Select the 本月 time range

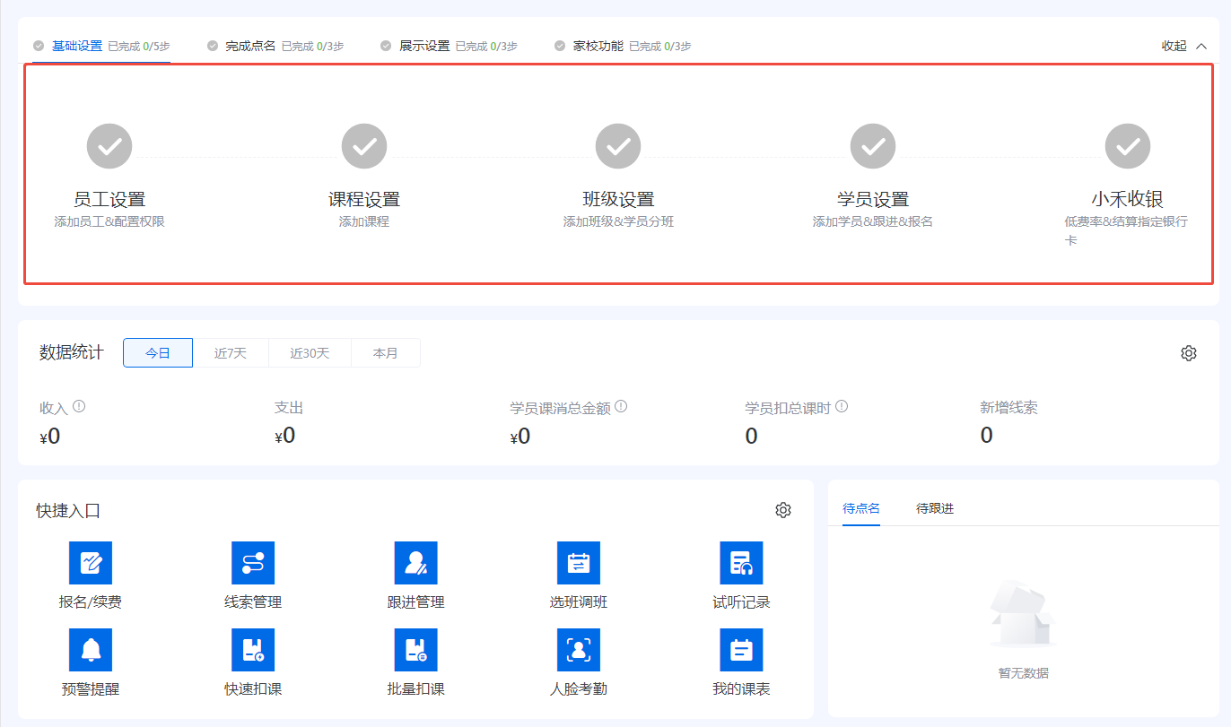(386, 353)
